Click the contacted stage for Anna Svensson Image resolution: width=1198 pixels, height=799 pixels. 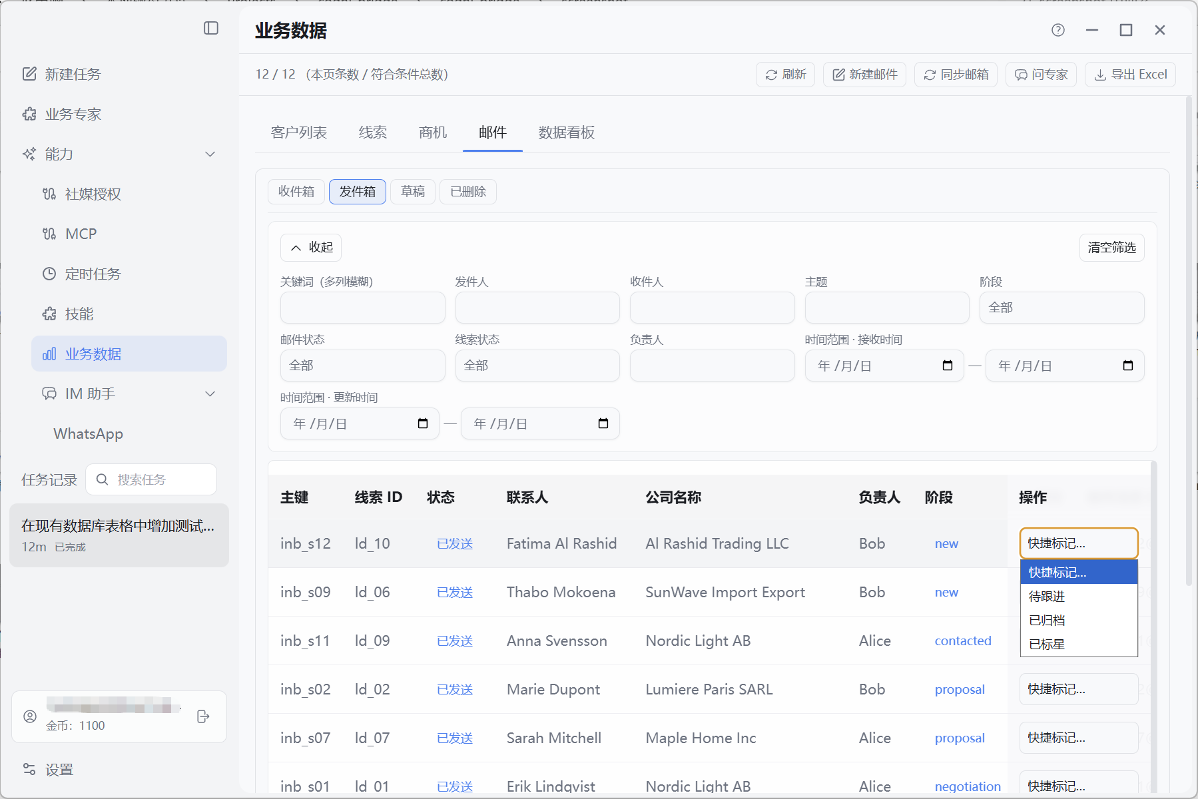pos(963,641)
